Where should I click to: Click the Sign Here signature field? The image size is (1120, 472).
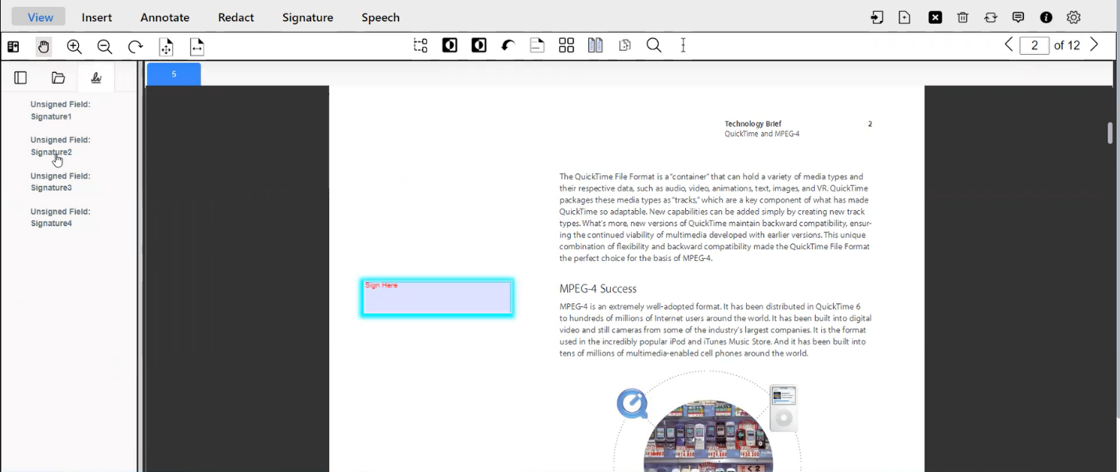pyautogui.click(x=437, y=298)
